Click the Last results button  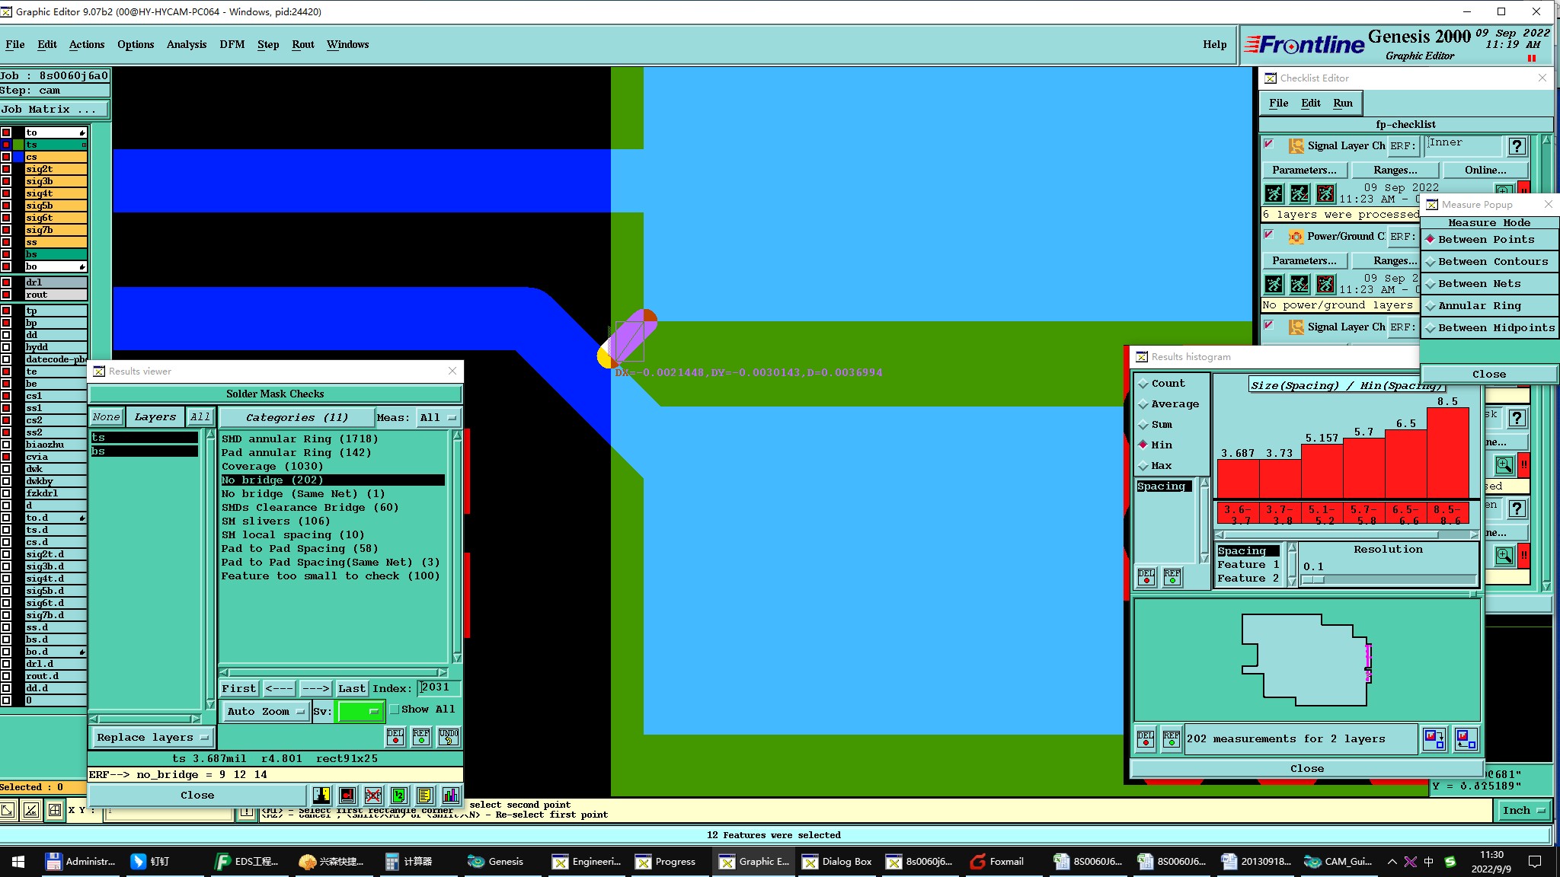pyautogui.click(x=352, y=688)
